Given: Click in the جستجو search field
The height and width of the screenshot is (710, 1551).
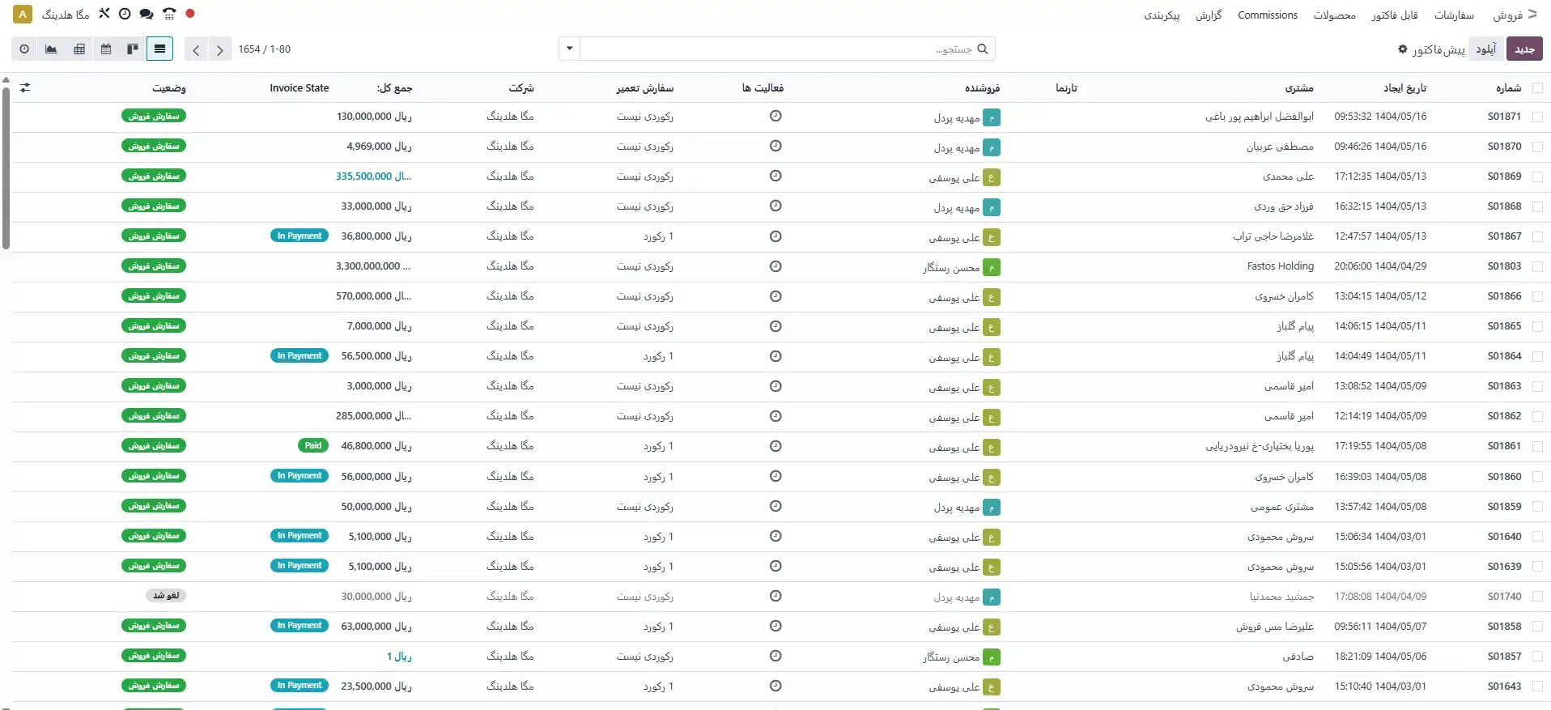Looking at the screenshot, I should click(777, 49).
